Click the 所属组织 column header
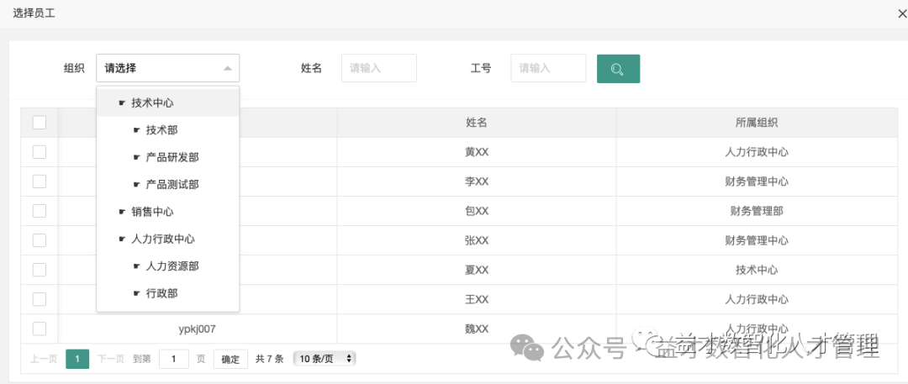Viewport: 908px width, 384px height. click(x=757, y=123)
